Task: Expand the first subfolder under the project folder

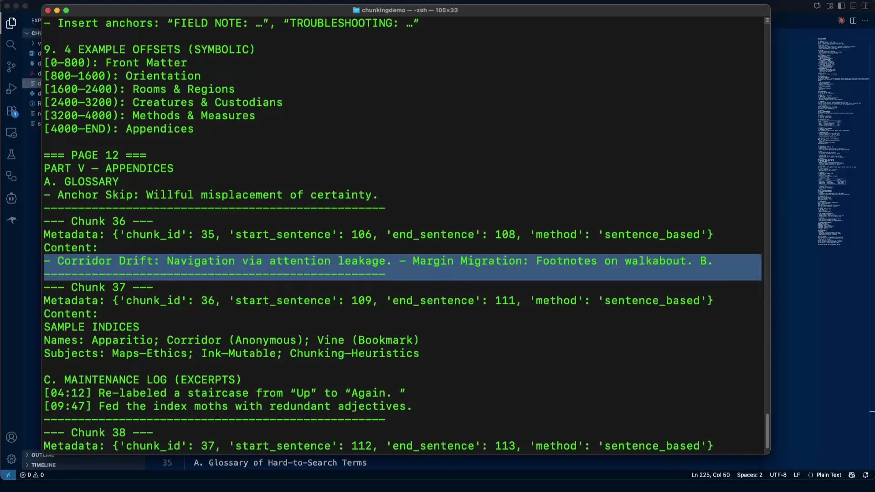Action: (x=35, y=43)
